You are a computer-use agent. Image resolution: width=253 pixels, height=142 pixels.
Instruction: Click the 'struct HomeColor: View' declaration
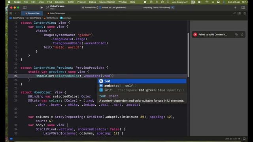pyautogui.click(x=43, y=92)
